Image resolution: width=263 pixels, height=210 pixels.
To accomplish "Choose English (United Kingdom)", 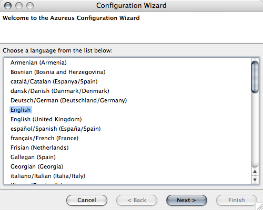I will (x=46, y=119).
